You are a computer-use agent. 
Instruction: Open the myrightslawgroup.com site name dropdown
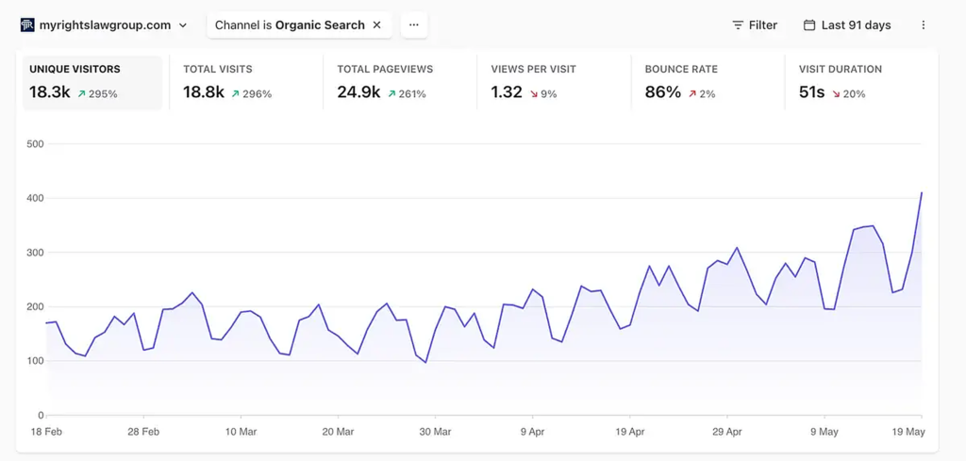pos(105,25)
